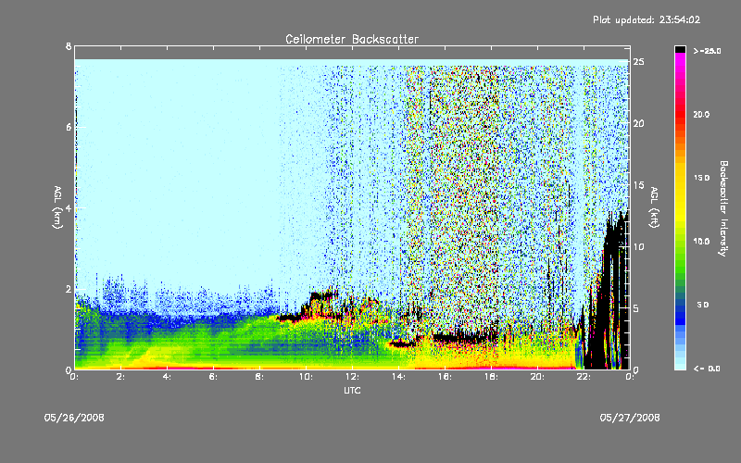
Task: Click the 5 kft tick label
Action: pos(636,308)
